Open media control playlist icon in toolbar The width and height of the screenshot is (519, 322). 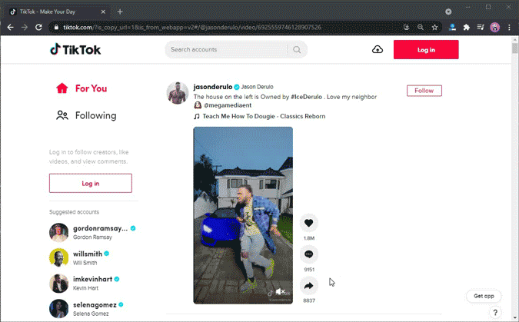[x=481, y=27]
